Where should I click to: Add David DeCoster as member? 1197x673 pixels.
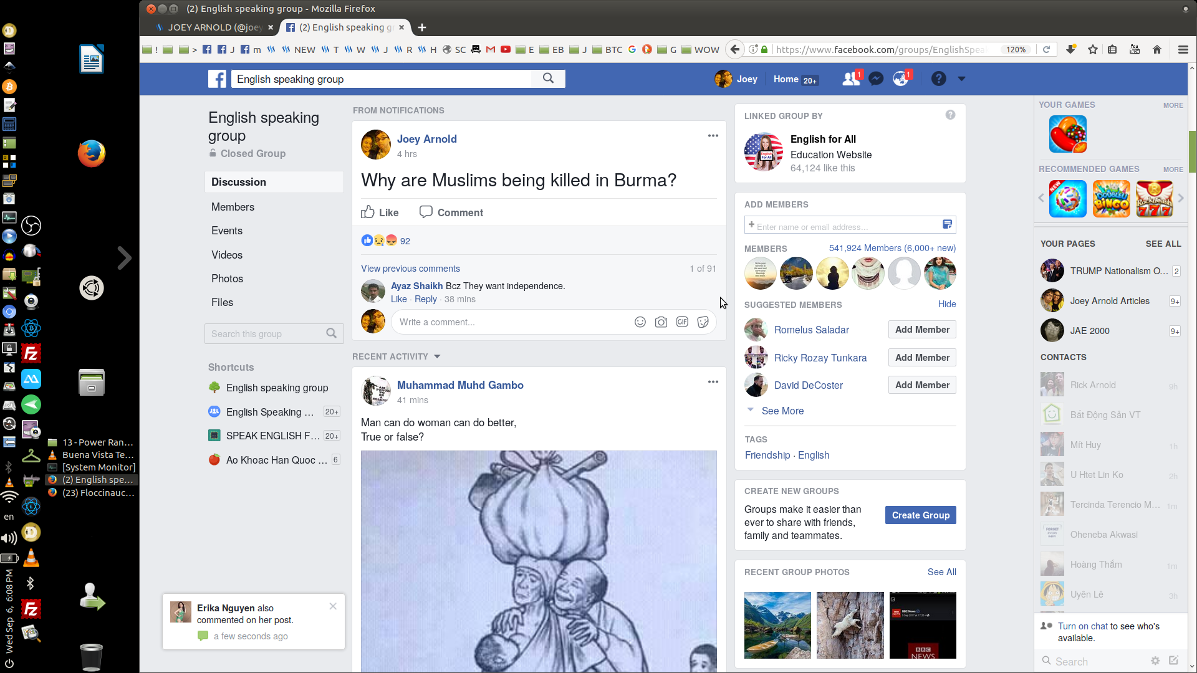click(x=922, y=385)
